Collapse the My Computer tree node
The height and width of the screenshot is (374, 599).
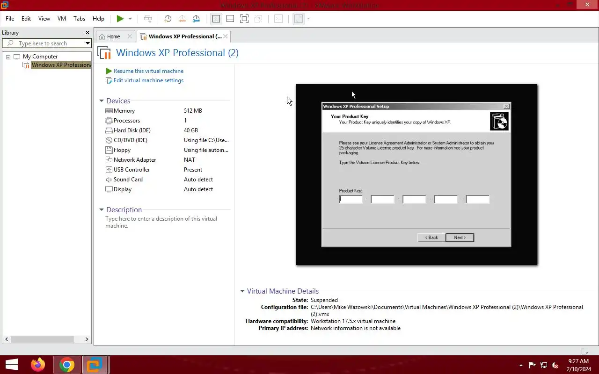8,57
